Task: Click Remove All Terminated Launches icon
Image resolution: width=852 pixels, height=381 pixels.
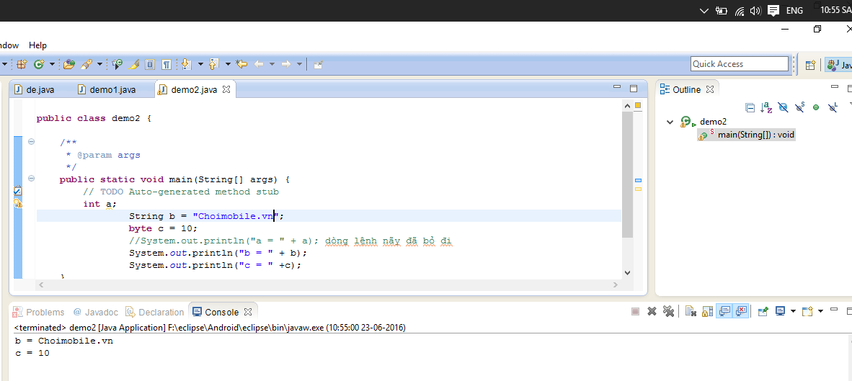Action: click(x=669, y=311)
